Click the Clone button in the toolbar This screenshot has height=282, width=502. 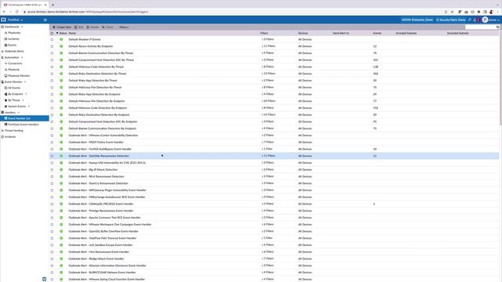[107, 27]
